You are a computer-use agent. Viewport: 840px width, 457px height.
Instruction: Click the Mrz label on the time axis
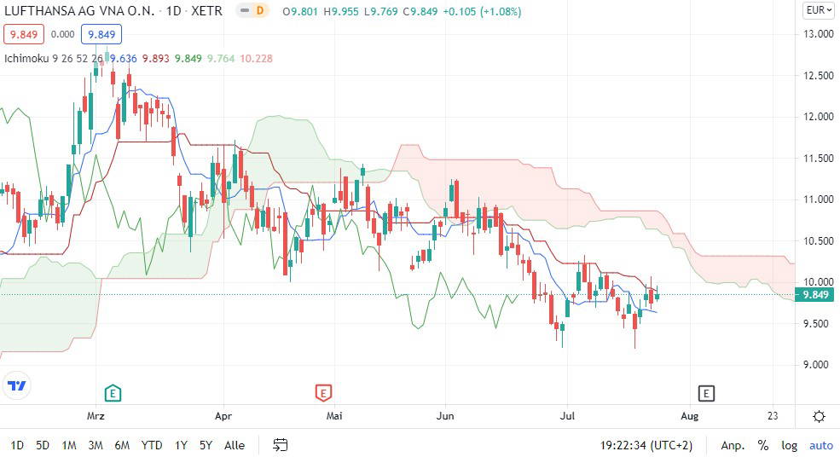(96, 416)
